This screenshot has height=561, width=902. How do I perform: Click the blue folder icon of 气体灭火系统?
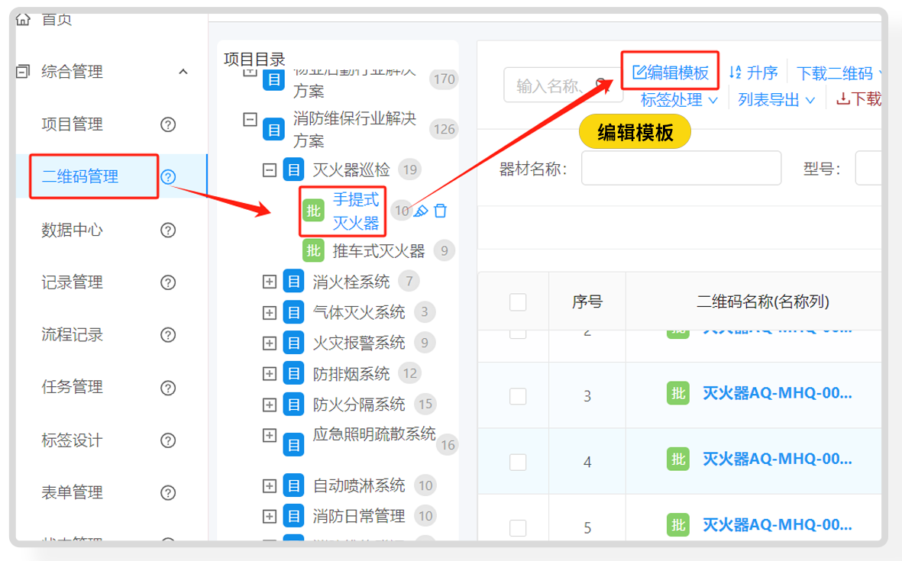[294, 312]
